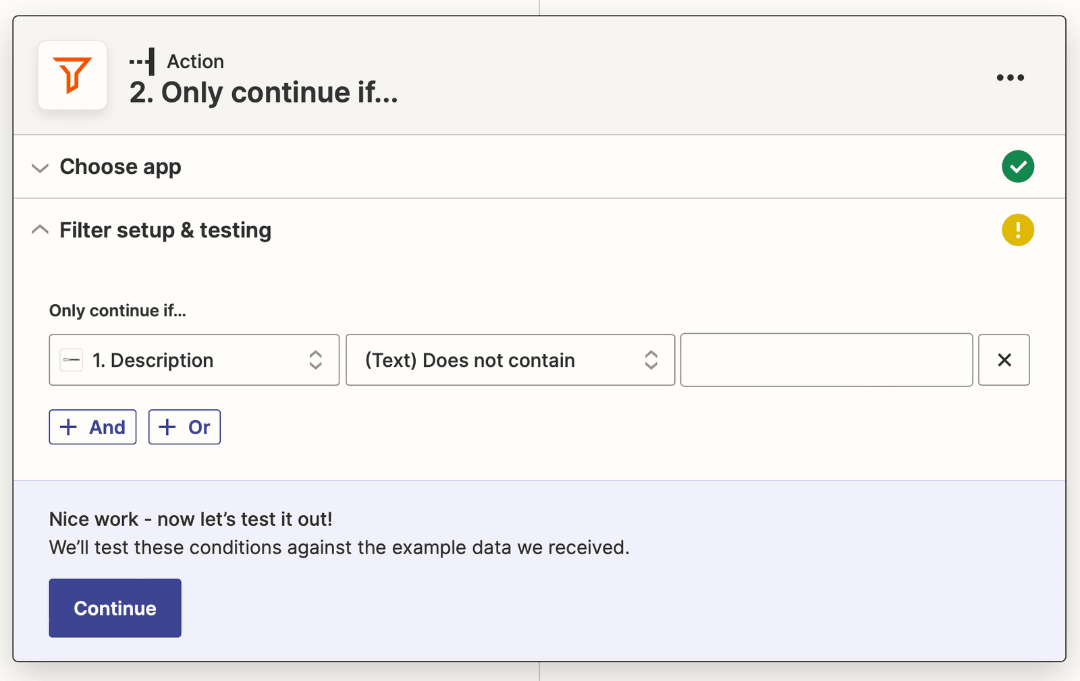Click the green checkmark on Choose app
Screen dimensions: 1080x681
pos(1018,167)
